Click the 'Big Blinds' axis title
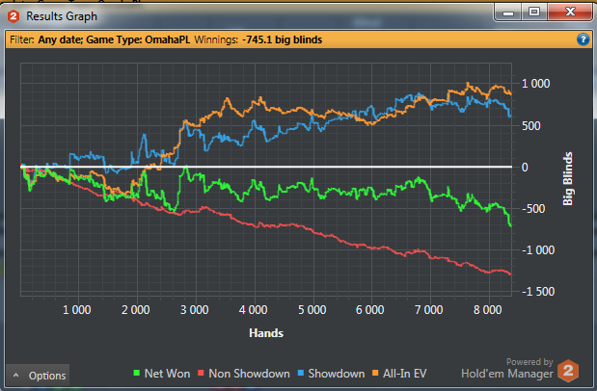597x391 pixels. pos(568,178)
